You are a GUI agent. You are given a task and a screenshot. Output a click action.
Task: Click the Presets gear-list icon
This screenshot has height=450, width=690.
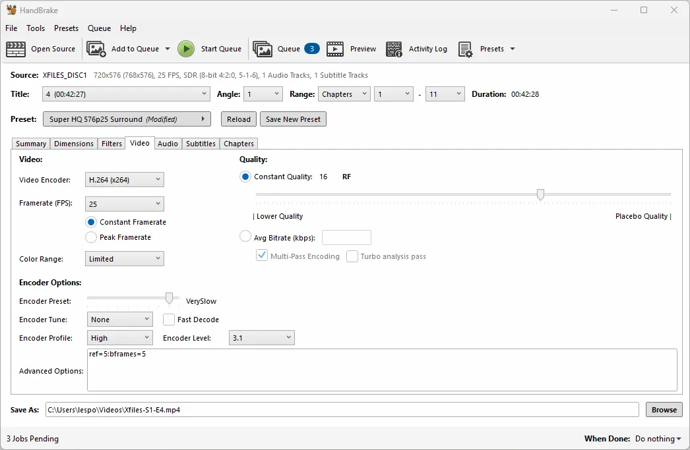click(465, 49)
